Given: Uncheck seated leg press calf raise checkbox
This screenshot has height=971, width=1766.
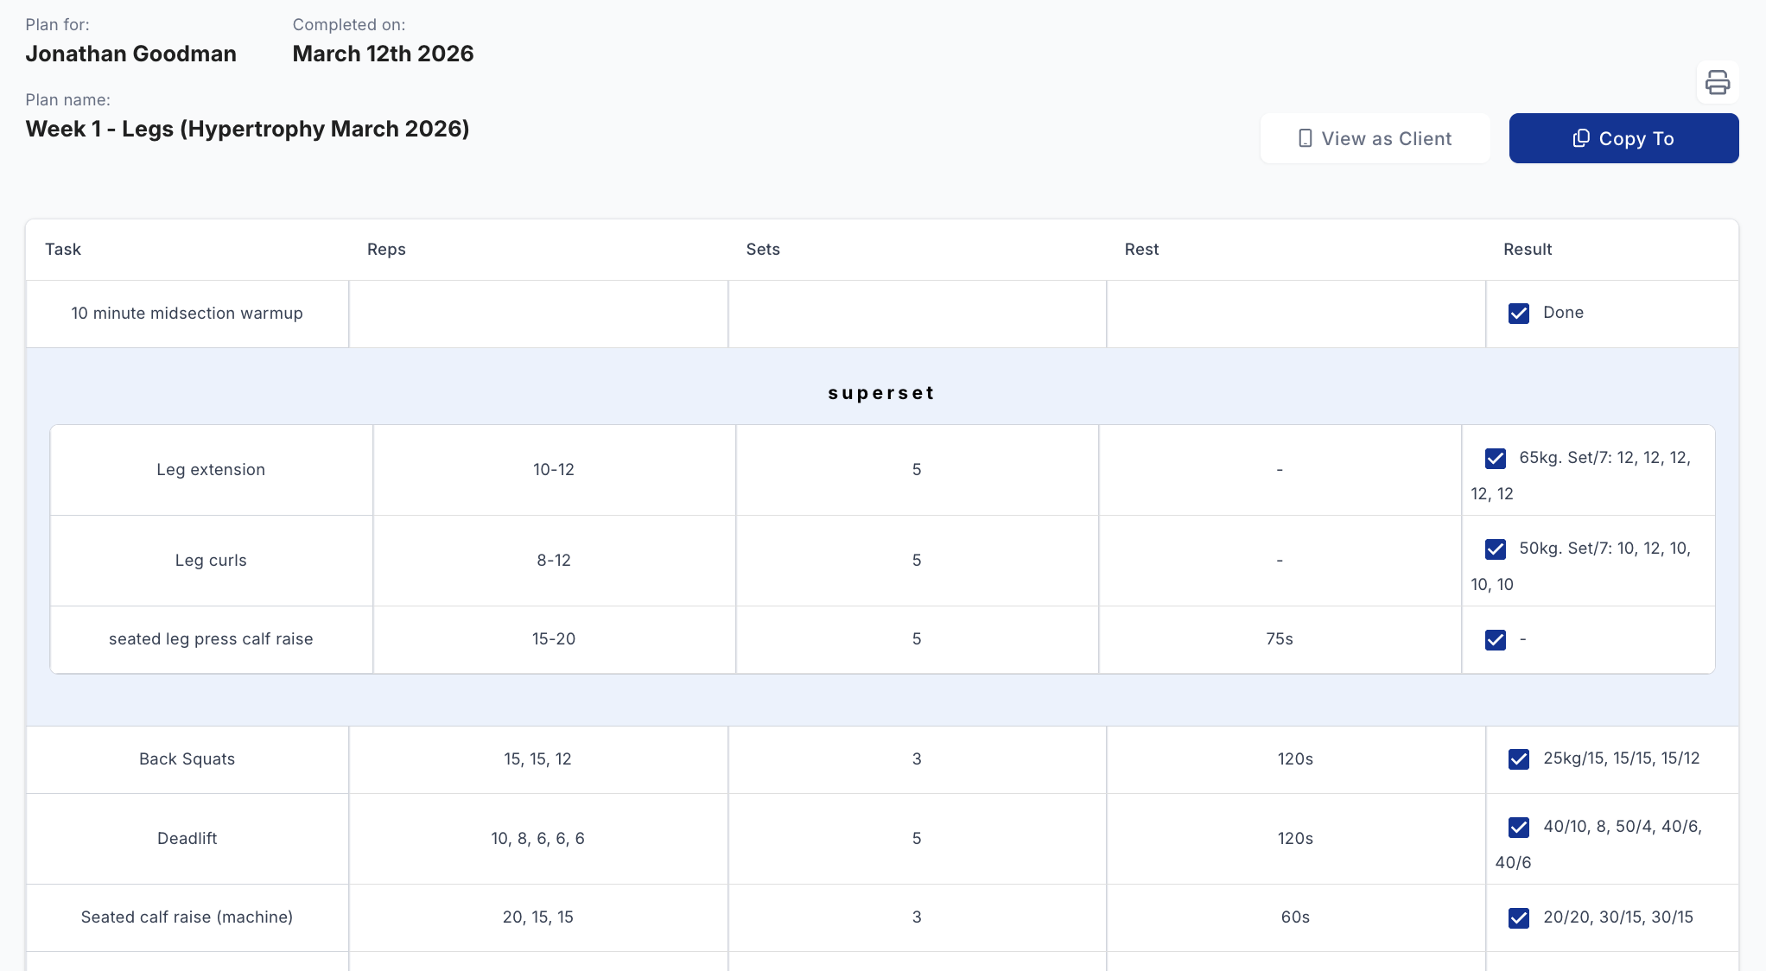Looking at the screenshot, I should [x=1495, y=640].
